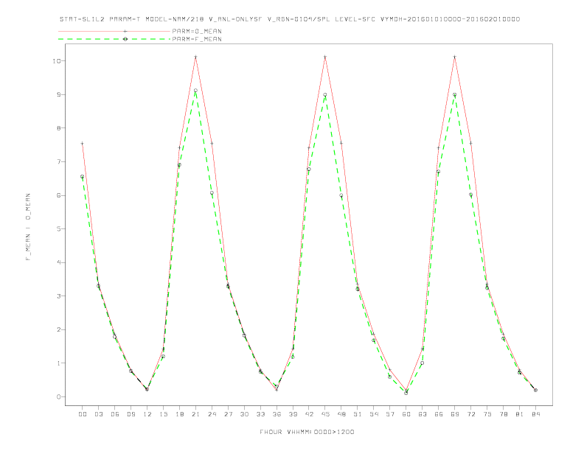Click the F_MEAN circle marker at hour 63
The image size is (584, 451).
[x=423, y=363]
